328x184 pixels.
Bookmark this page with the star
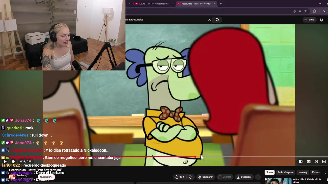pyautogui.click(x=305, y=11)
